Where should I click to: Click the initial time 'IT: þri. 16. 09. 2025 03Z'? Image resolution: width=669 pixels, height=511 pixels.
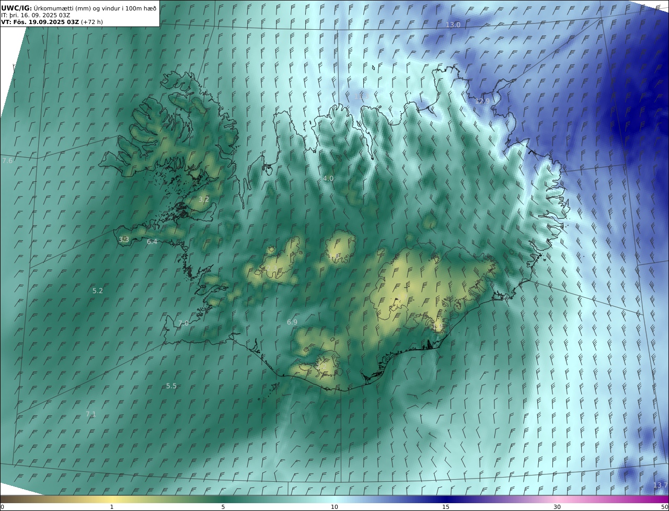[36, 15]
